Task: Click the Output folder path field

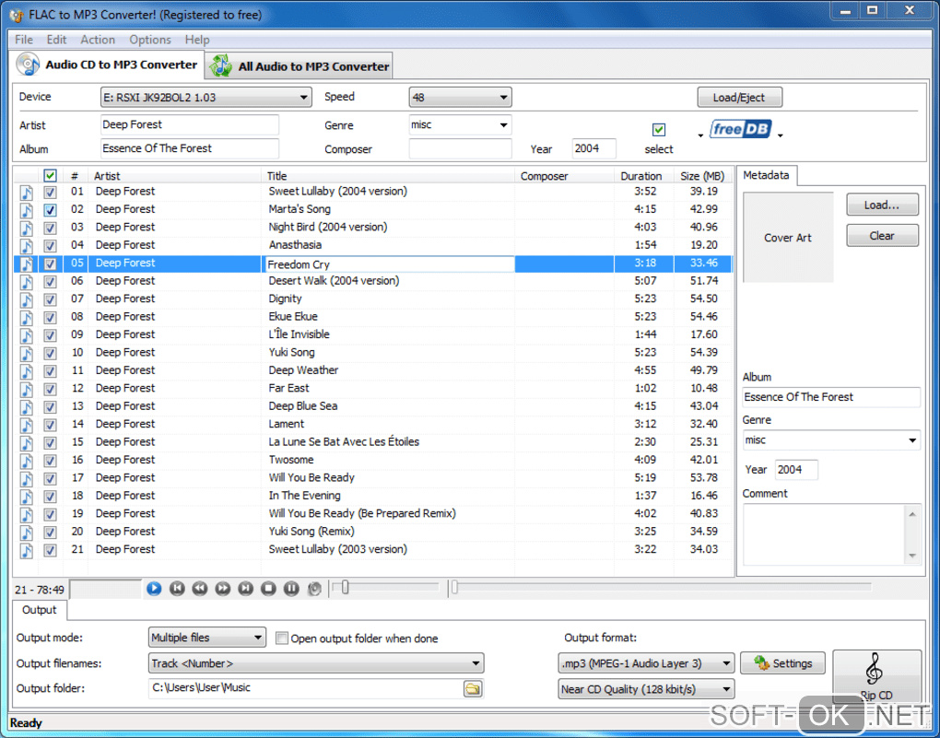Action: coord(306,688)
